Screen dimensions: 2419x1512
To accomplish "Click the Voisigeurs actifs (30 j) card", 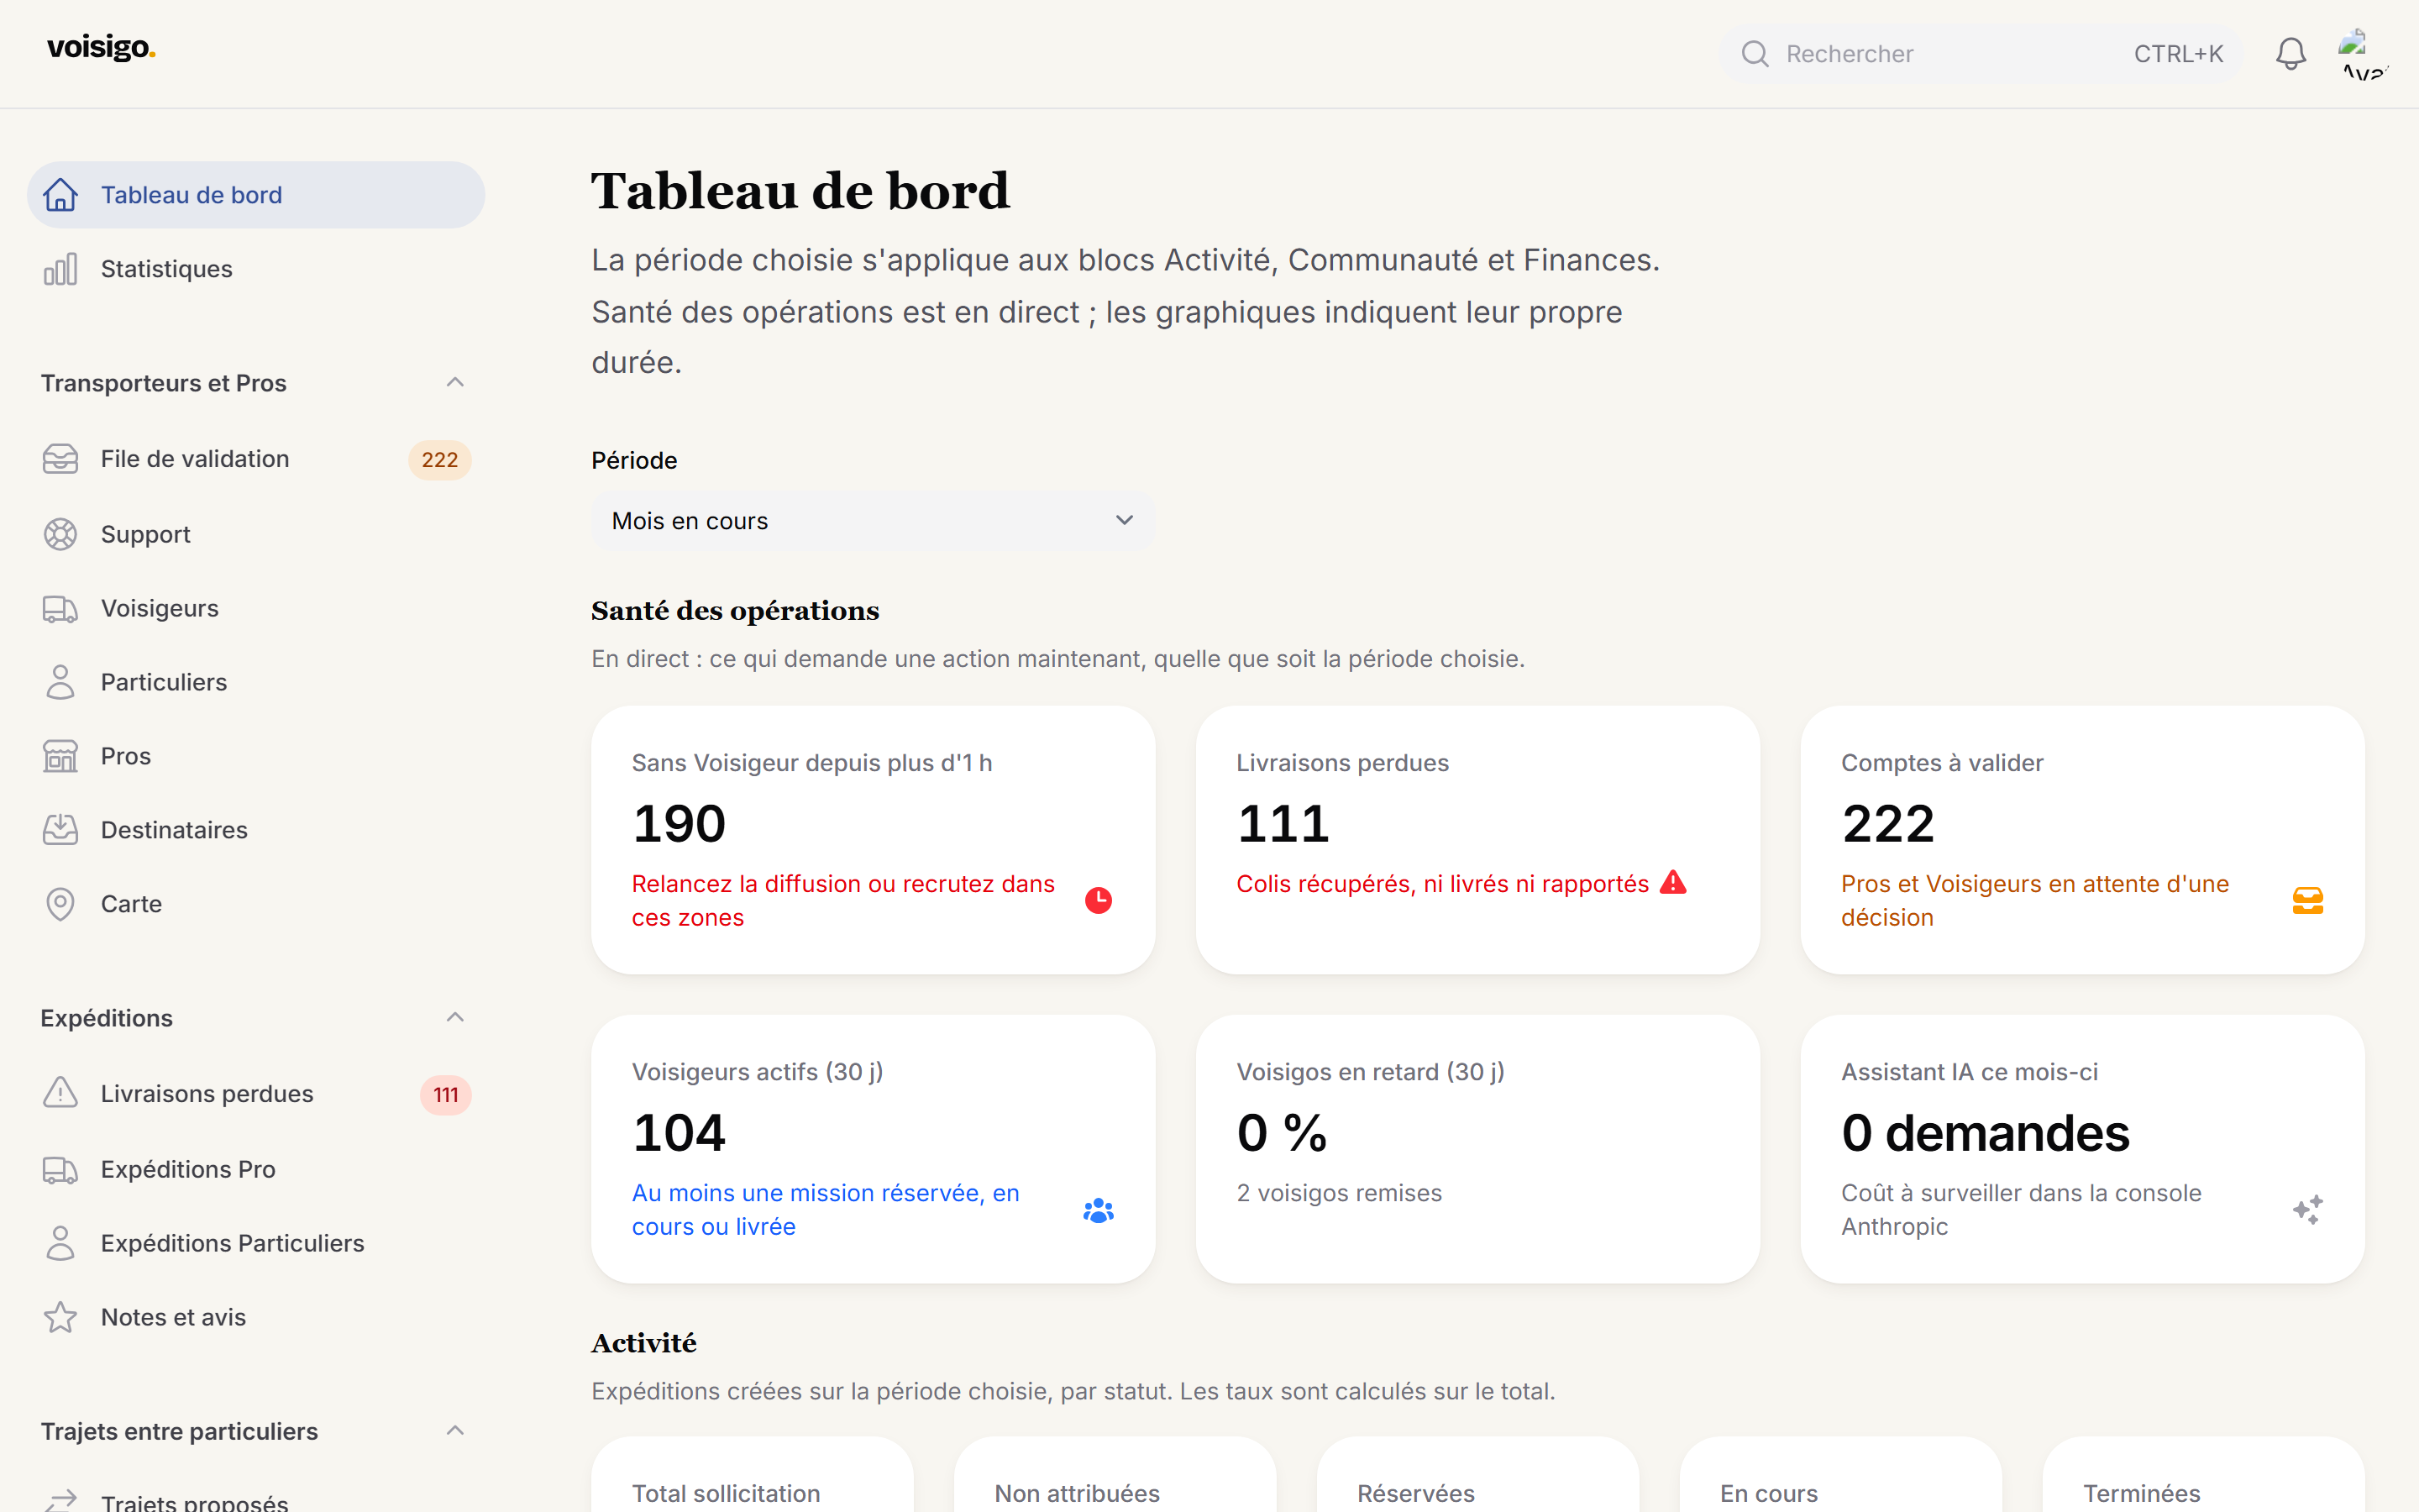I will [873, 1149].
